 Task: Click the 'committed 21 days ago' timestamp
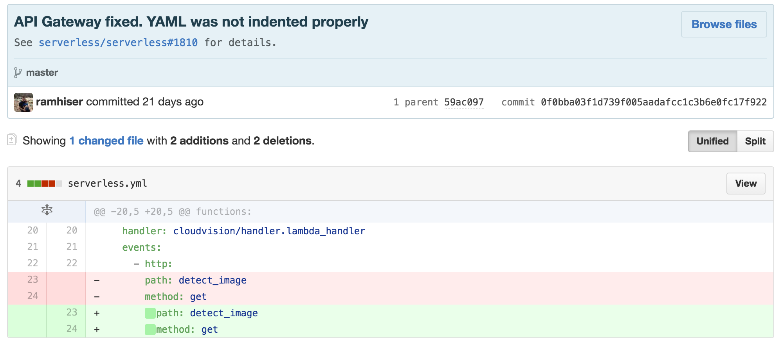[x=145, y=102]
